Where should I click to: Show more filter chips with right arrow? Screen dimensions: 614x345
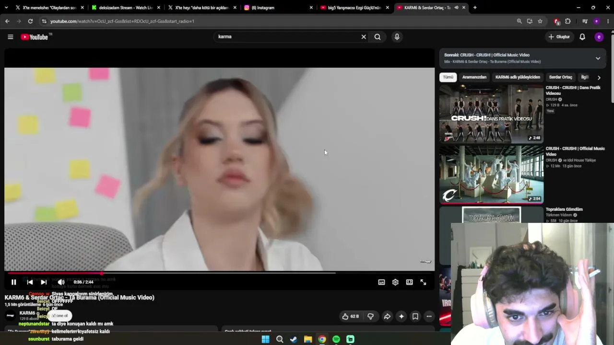pyautogui.click(x=599, y=78)
